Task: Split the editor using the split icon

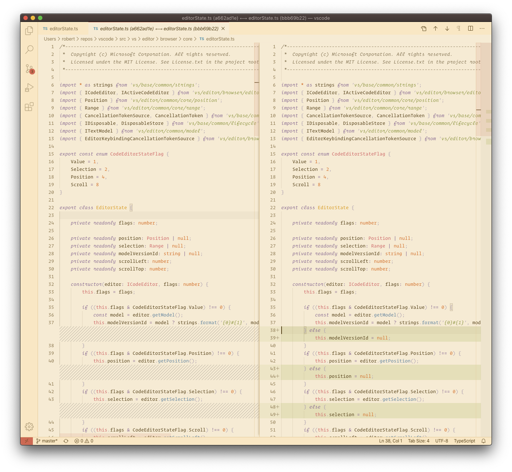Action: coord(470,28)
